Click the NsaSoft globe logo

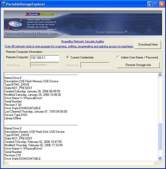(16, 25)
